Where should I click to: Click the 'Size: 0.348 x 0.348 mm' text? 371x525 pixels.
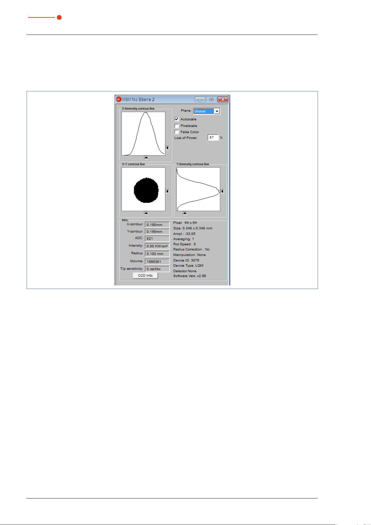(x=193, y=228)
